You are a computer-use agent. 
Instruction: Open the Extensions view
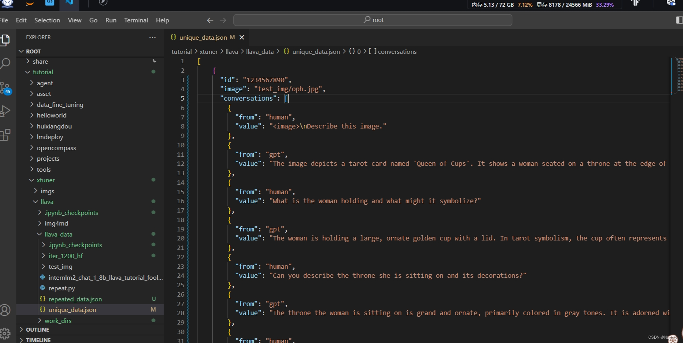(x=5, y=135)
